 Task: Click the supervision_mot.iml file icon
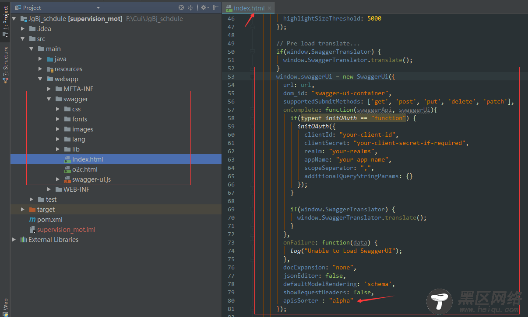click(32, 230)
